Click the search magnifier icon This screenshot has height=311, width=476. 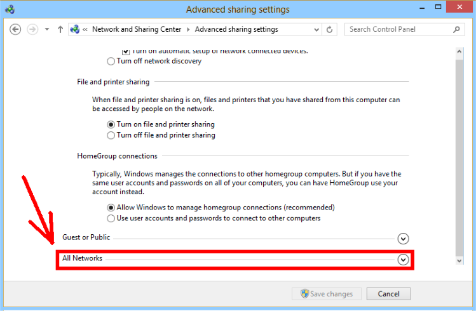456,29
